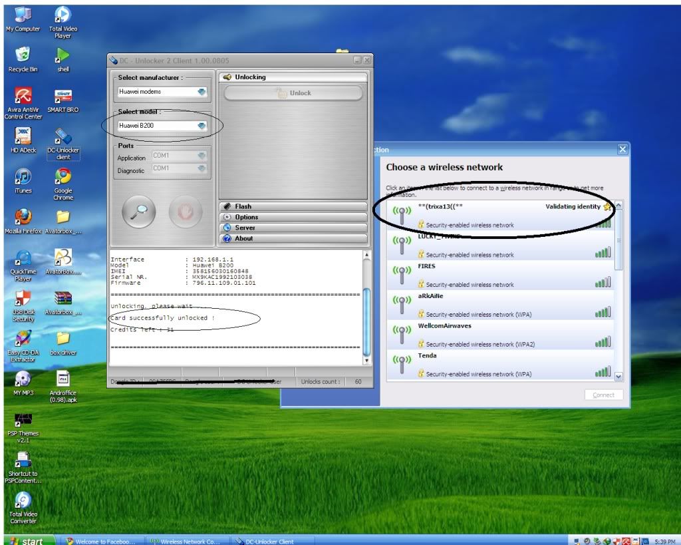The image size is (681, 545).
Task: Open the SMART BRO desktop icon
Action: coord(63,97)
